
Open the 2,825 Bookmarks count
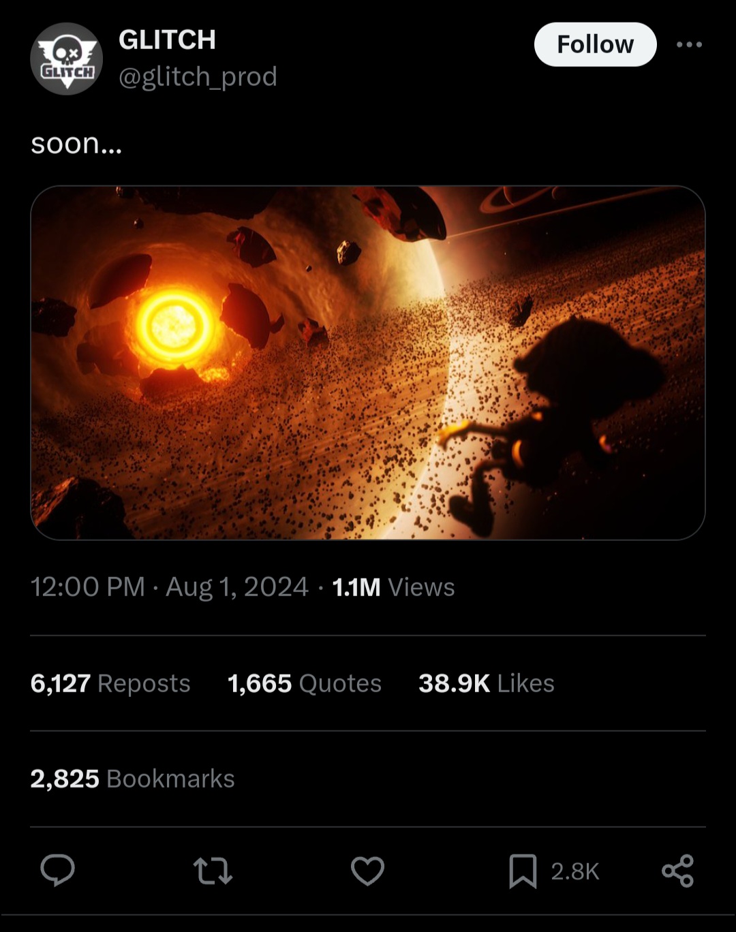[133, 778]
